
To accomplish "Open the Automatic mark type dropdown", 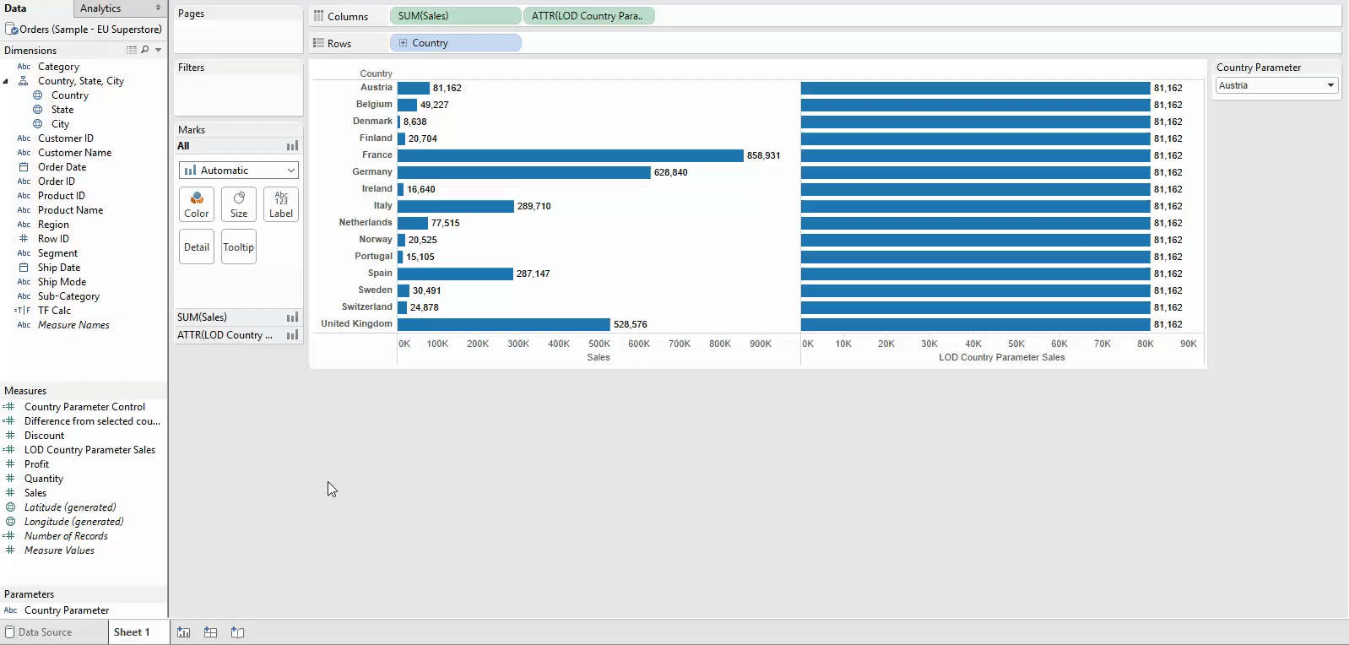I will coord(239,171).
